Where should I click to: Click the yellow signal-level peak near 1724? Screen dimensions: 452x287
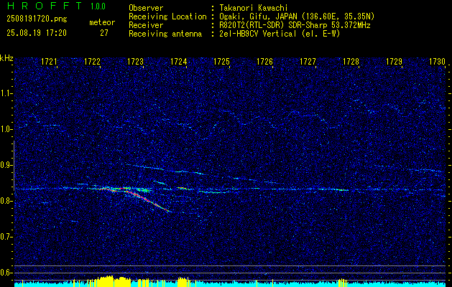pos(183,282)
